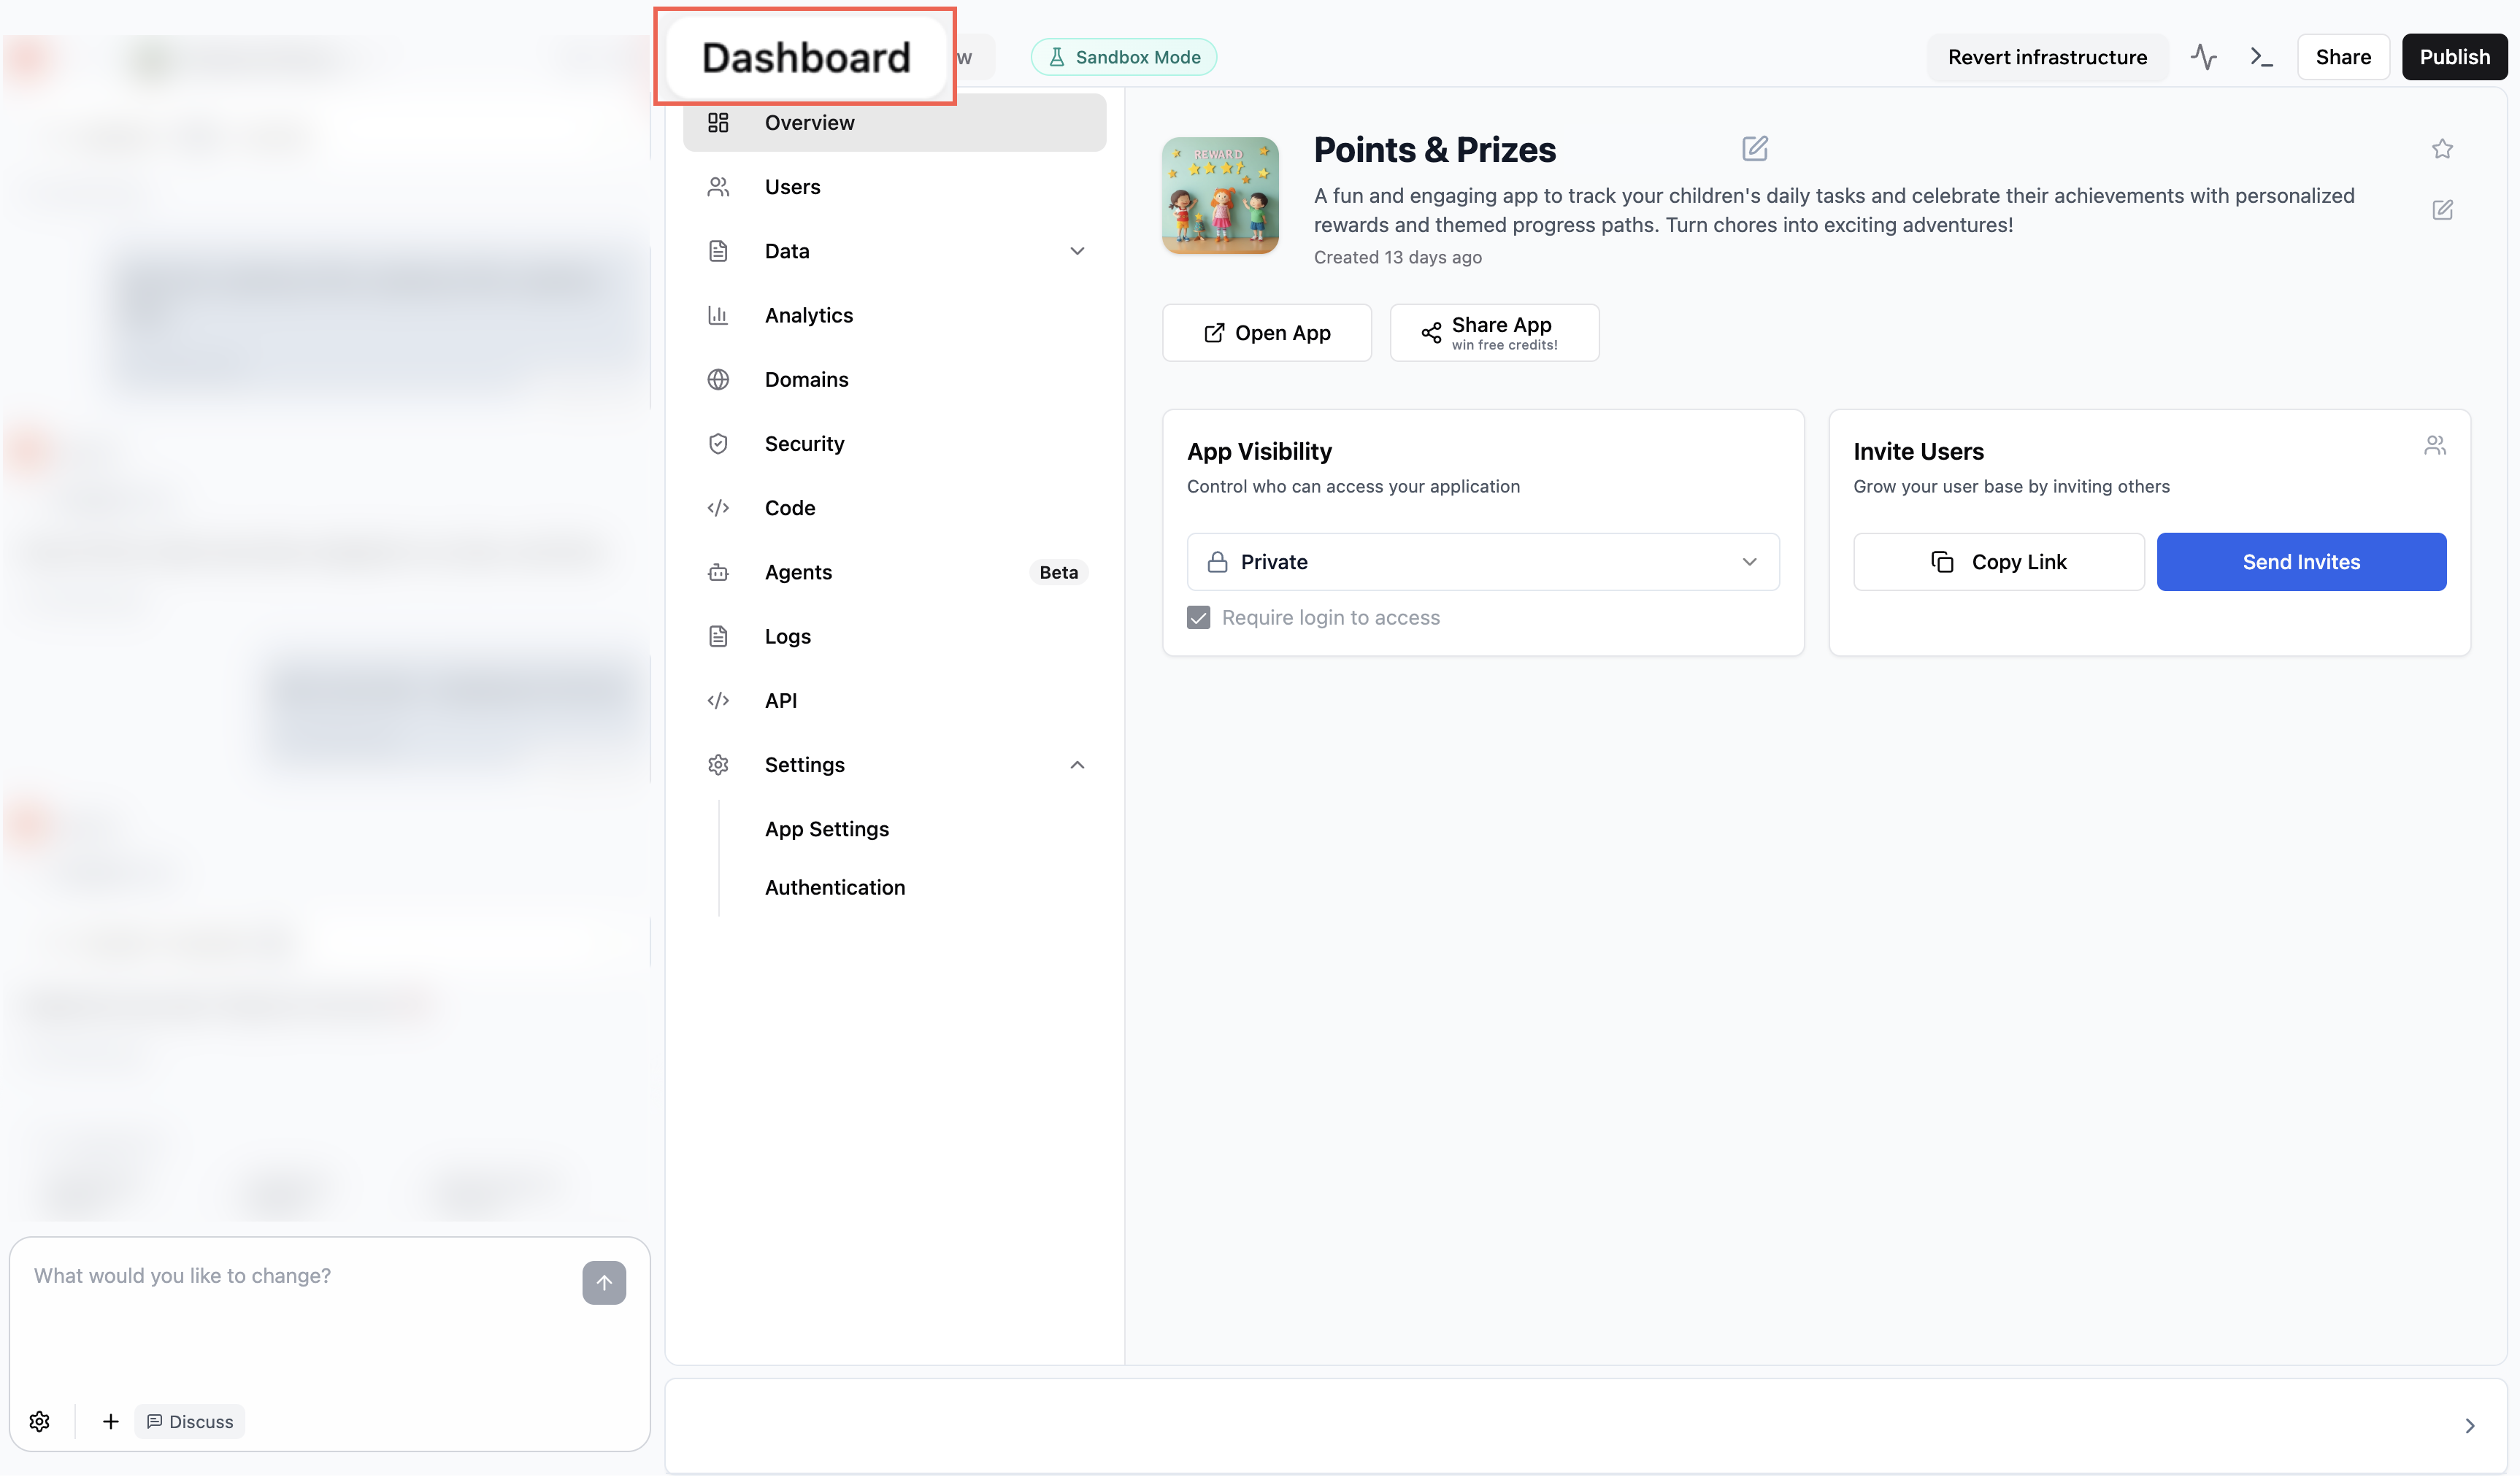Collapse the Settings section
The image size is (2520, 1477).
[x=1077, y=765]
